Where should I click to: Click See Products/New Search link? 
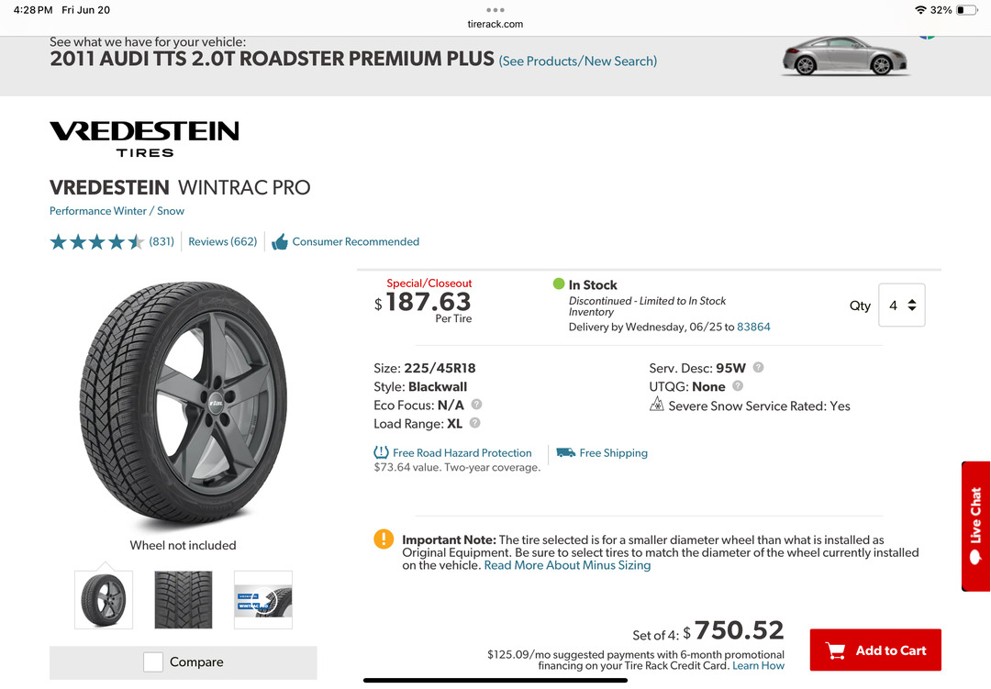pyautogui.click(x=577, y=61)
